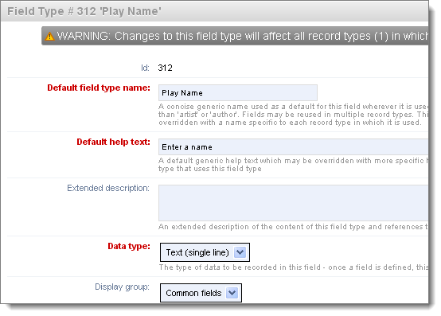Click the Field Type # 312 title bar
Image resolution: width=441 pixels, height=316 pixels.
214,11
